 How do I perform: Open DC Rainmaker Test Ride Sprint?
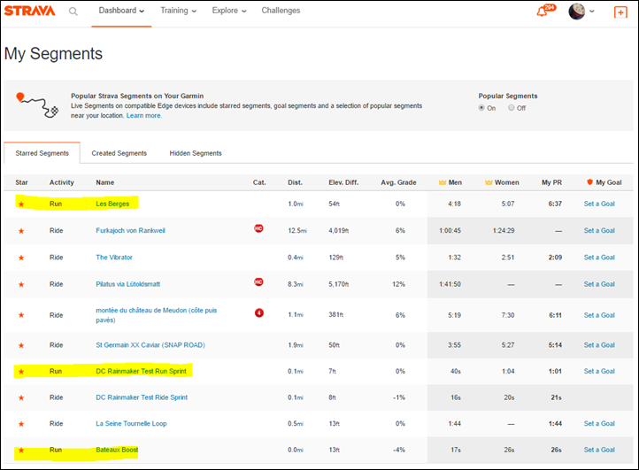tap(142, 397)
